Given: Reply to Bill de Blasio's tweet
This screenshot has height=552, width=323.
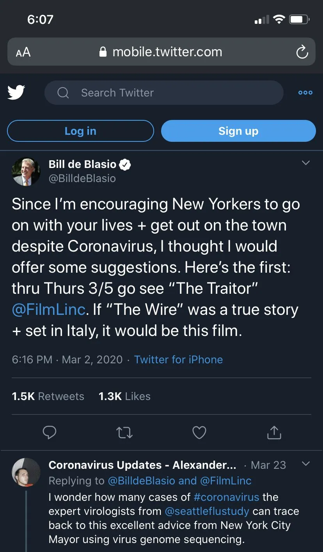Looking at the screenshot, I should pos(50,432).
